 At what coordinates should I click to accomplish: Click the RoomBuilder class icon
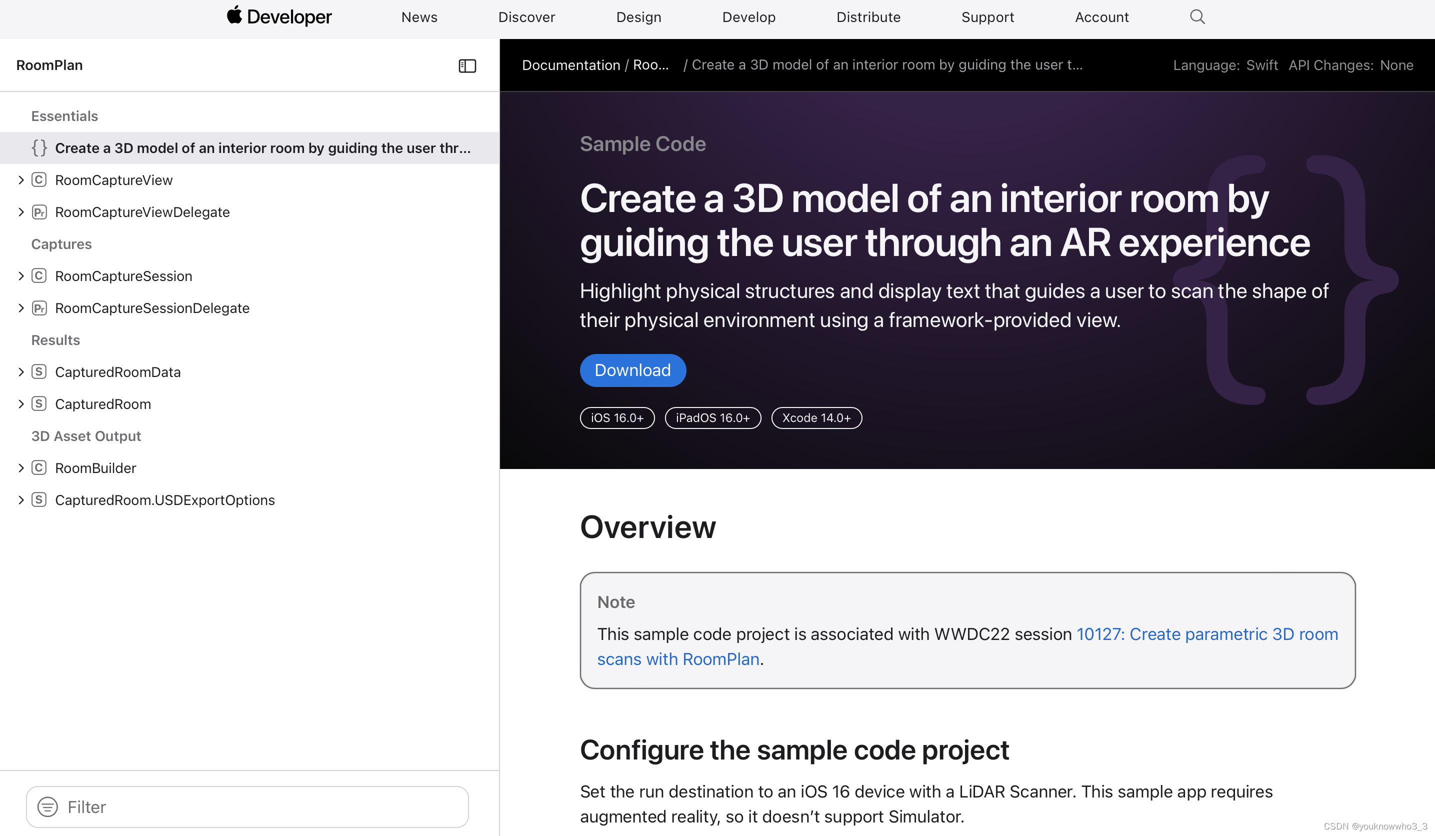(38, 467)
